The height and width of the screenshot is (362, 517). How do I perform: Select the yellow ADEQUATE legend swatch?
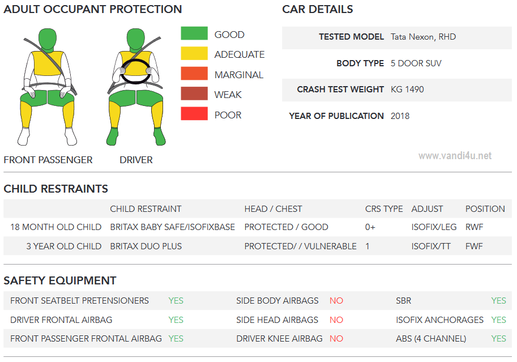(194, 53)
